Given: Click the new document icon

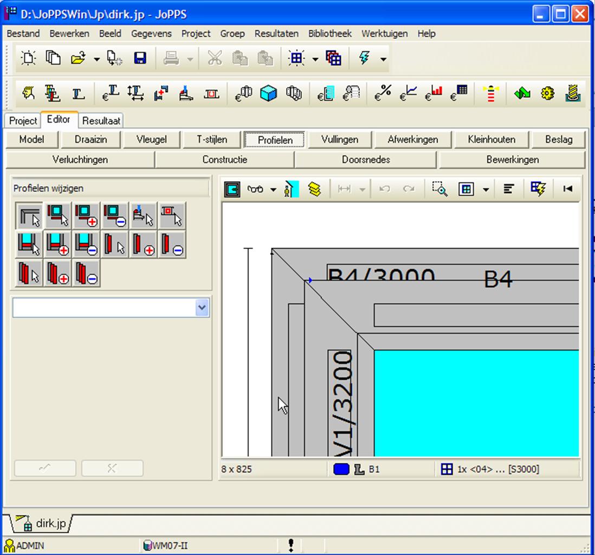Looking at the screenshot, I should (x=28, y=59).
